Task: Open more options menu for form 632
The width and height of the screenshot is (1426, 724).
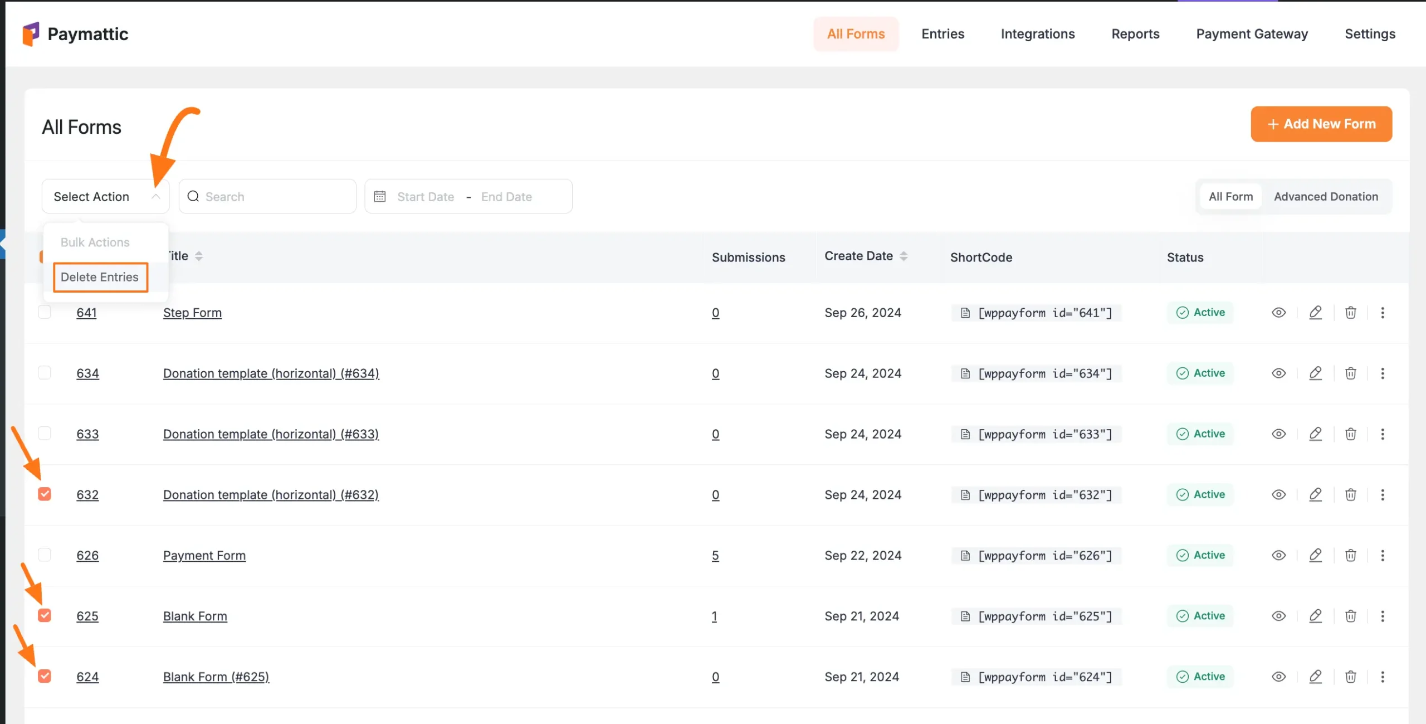Action: point(1382,495)
